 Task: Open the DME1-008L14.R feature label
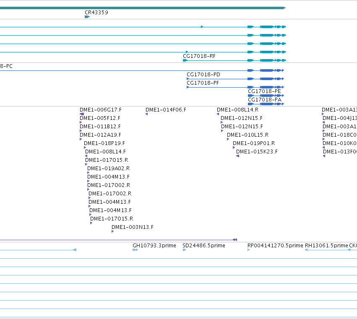[x=238, y=110]
